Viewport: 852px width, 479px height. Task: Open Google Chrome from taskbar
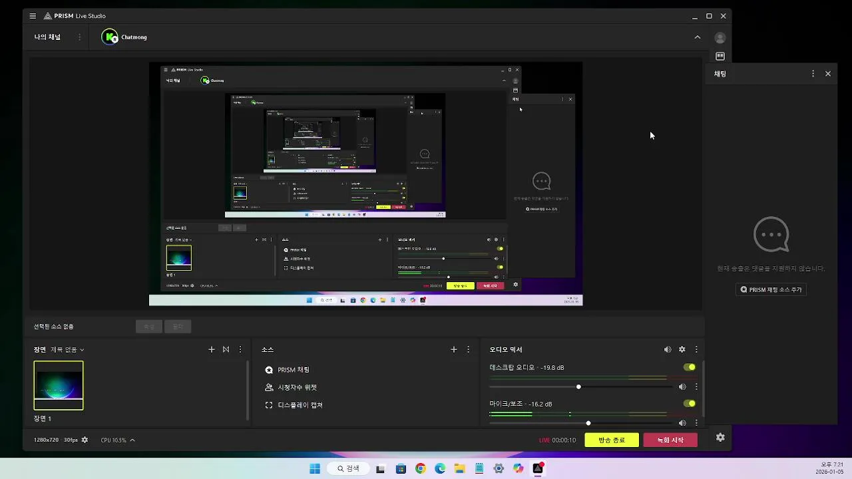pyautogui.click(x=420, y=468)
